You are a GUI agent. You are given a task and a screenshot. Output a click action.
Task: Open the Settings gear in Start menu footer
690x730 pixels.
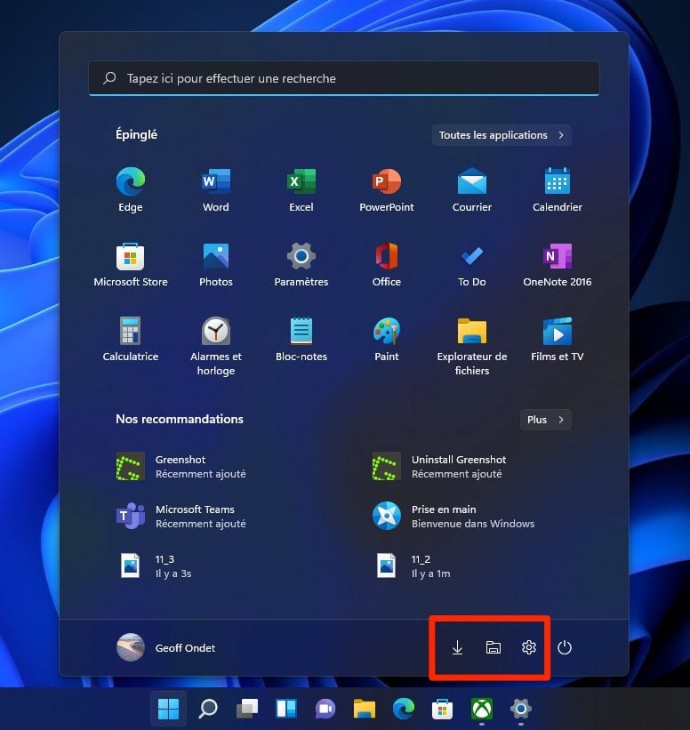(528, 647)
